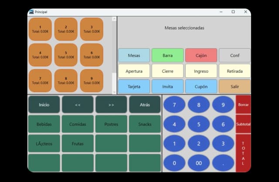Image resolution: width=279 pixels, height=182 pixels.
Task: Tap keypad digit 1
Action: pyautogui.click(x=174, y=143)
